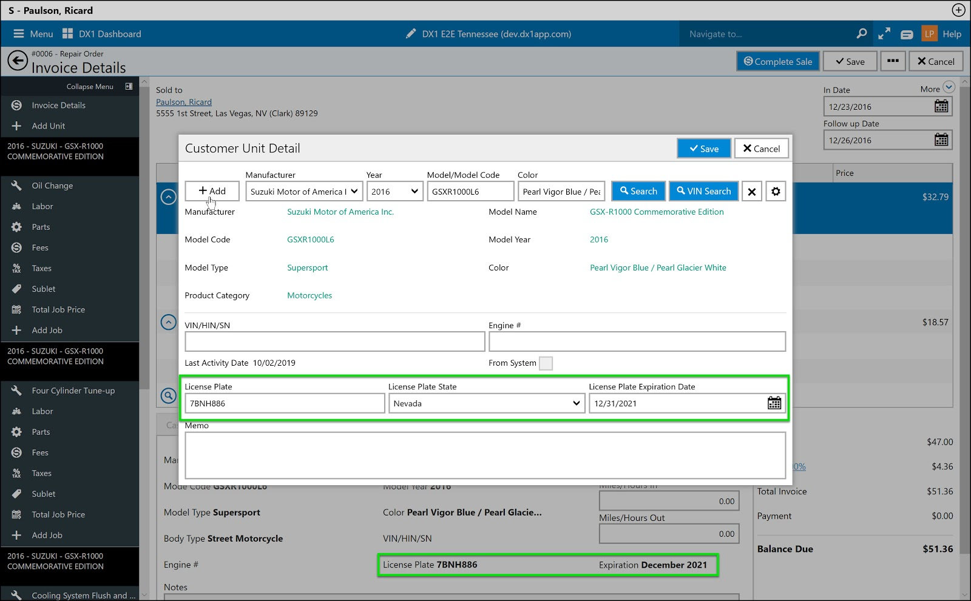Open the Year dropdown showing 2016
This screenshot has width=971, height=601.
coord(394,192)
